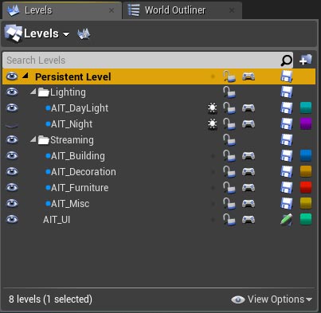Click the magnifier icon in Search Levels
This screenshot has width=321, height=313.
[286, 61]
